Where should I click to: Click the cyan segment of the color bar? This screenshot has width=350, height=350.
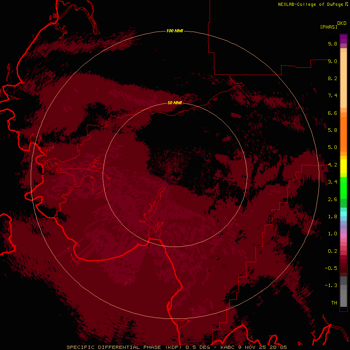coord(343,214)
